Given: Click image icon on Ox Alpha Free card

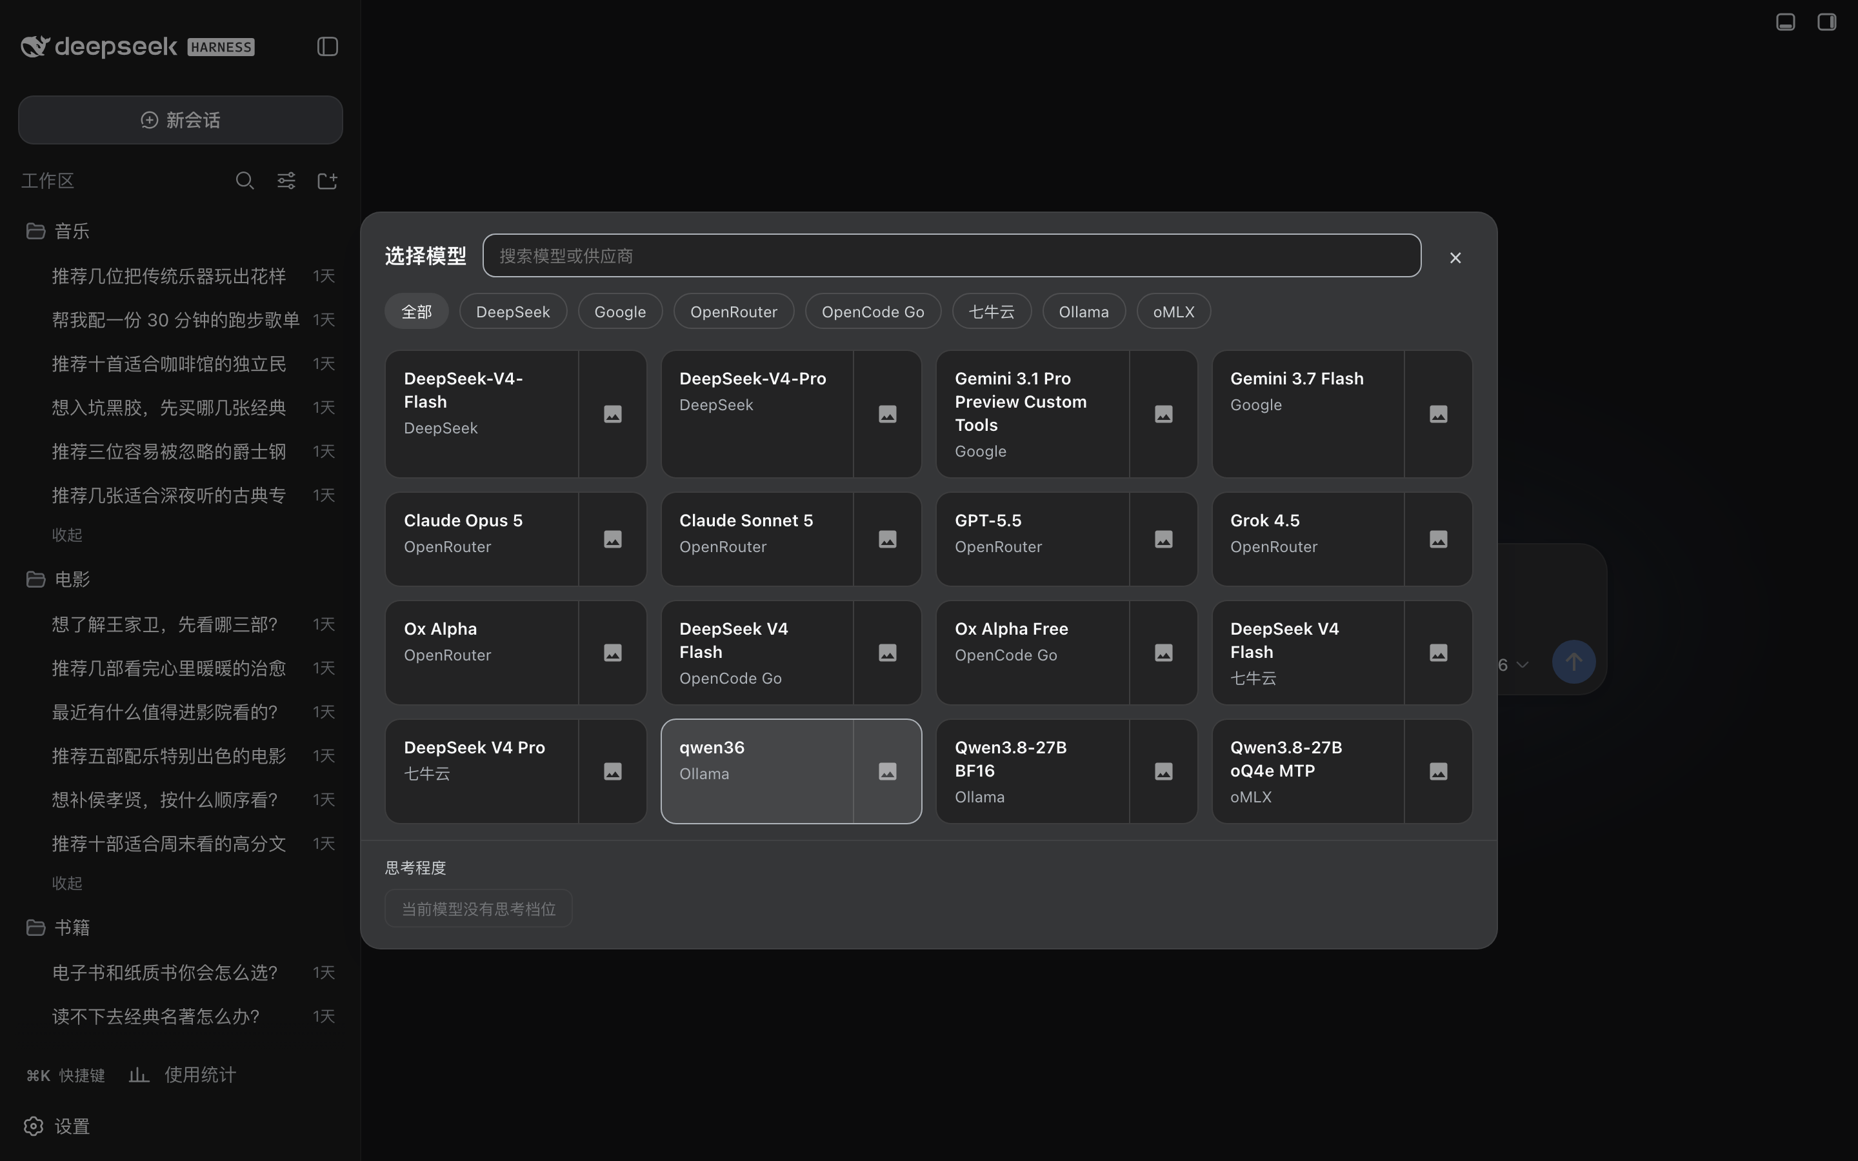Looking at the screenshot, I should coord(1164,653).
